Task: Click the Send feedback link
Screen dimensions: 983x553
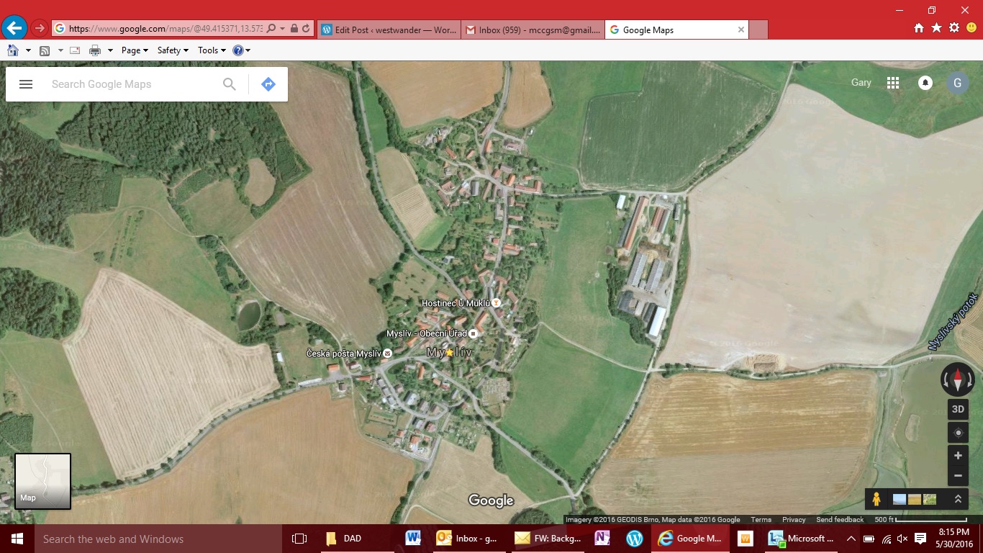Action: coord(840,520)
